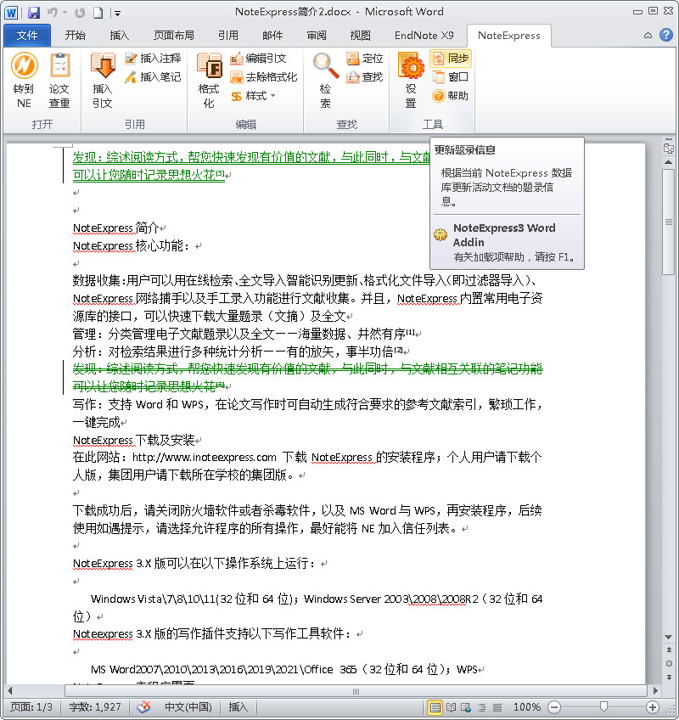Image resolution: width=679 pixels, height=720 pixels.
Task: Click the Undo arrow icon
Action: pyautogui.click(x=52, y=13)
